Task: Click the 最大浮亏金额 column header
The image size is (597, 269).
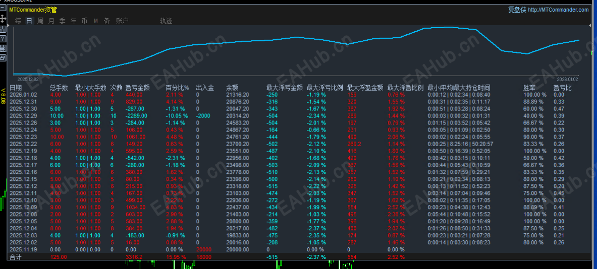Action: pyautogui.click(x=285, y=88)
